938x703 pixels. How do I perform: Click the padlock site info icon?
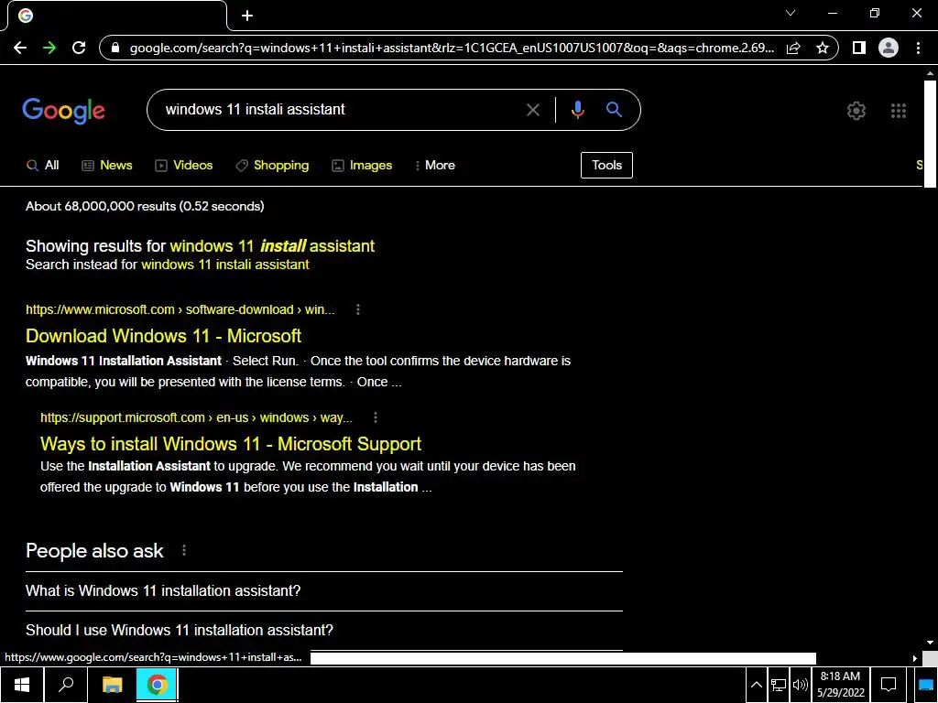point(115,48)
